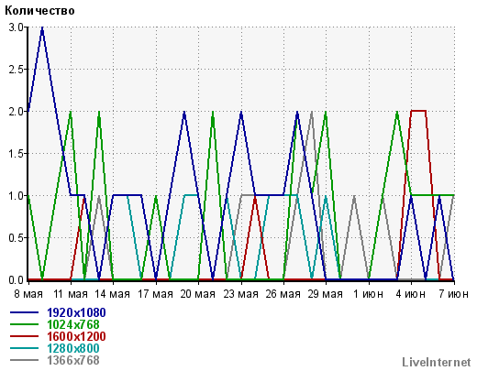
Task: Click the 3.0 y-axis value label
Action: coord(16,27)
